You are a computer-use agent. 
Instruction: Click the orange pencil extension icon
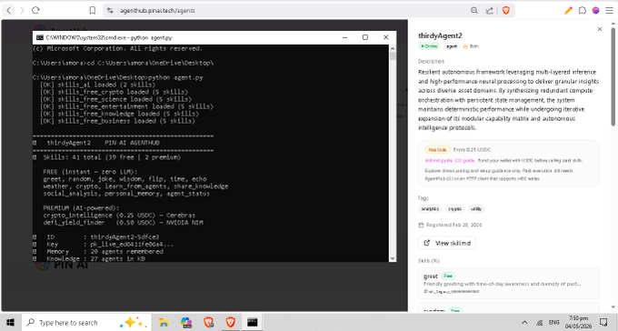click(568, 11)
